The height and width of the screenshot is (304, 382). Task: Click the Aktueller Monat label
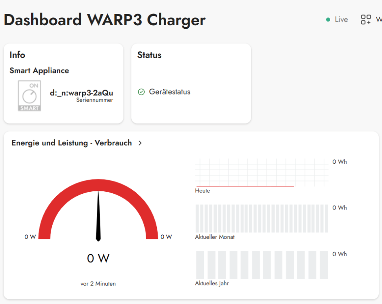215,237
